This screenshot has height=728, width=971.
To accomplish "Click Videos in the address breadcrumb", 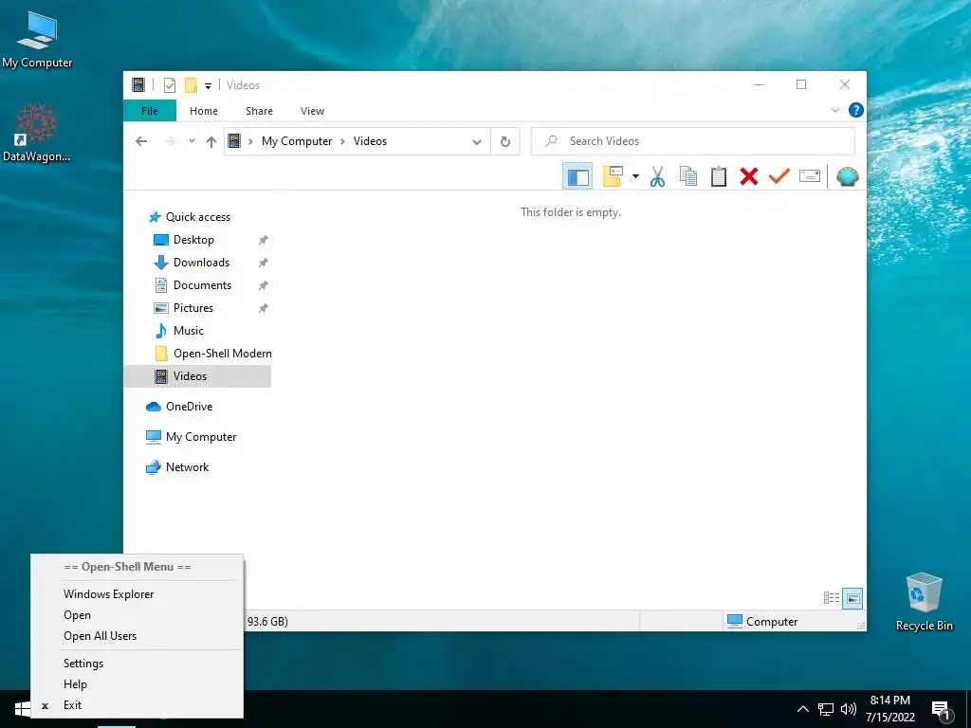I will point(370,141).
